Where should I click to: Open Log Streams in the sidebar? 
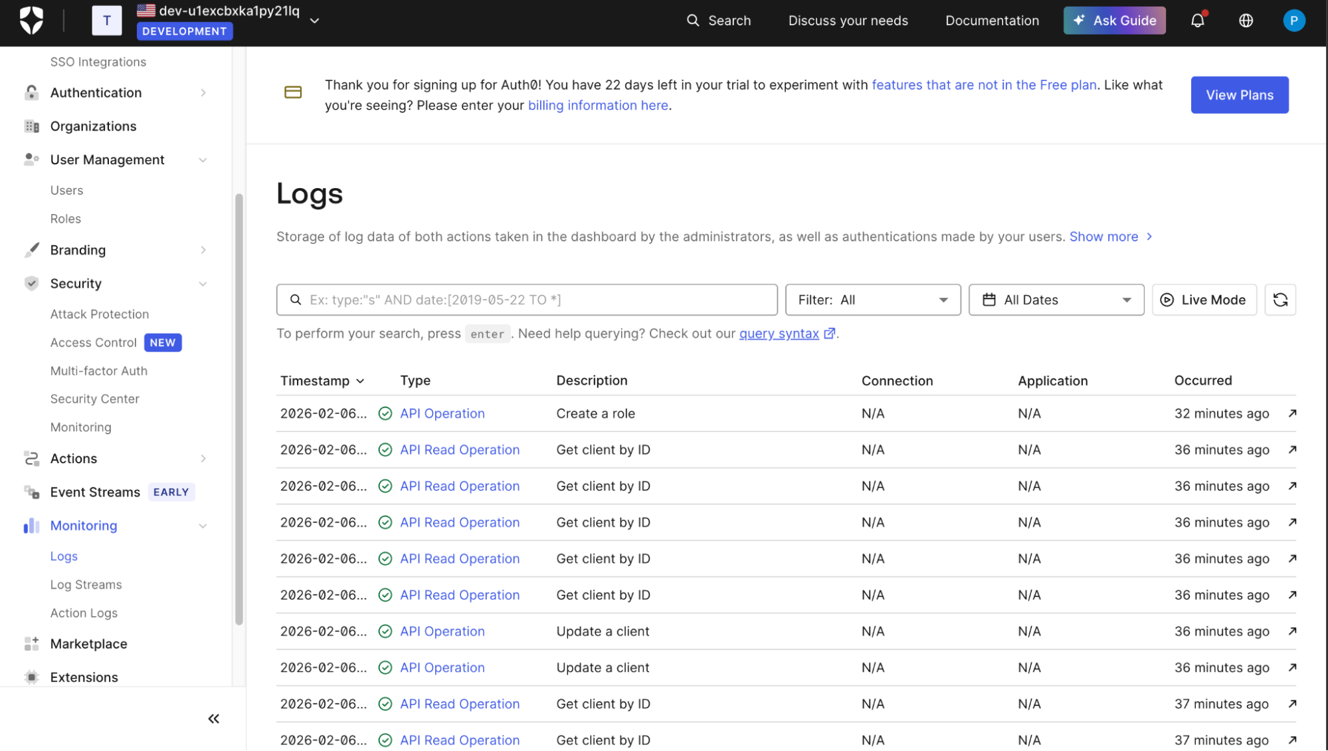tap(86, 585)
